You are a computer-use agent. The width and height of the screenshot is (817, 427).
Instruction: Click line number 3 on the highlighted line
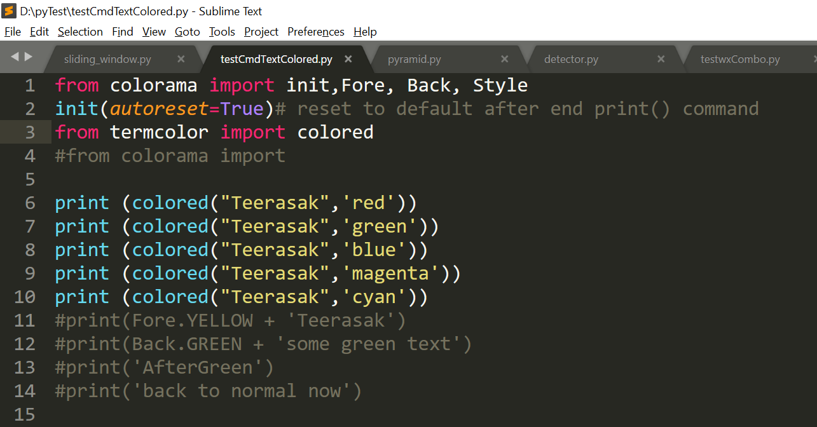(x=29, y=132)
